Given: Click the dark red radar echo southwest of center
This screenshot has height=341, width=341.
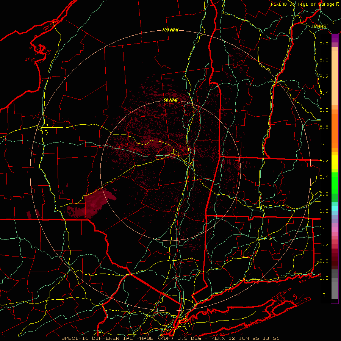Looking at the screenshot, I should point(96,203).
